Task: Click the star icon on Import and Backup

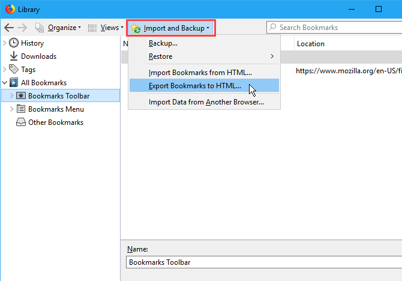Action: [x=136, y=28]
